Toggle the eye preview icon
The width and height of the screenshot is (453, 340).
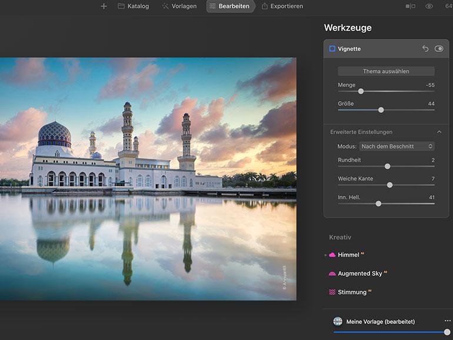[x=429, y=6]
